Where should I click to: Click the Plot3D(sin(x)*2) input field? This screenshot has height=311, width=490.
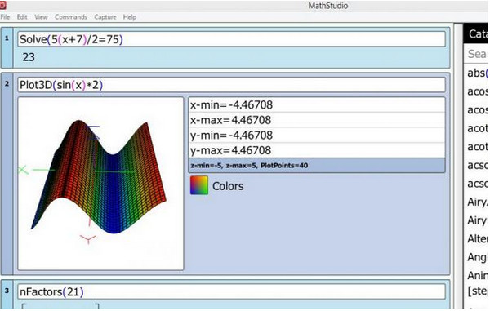point(231,85)
